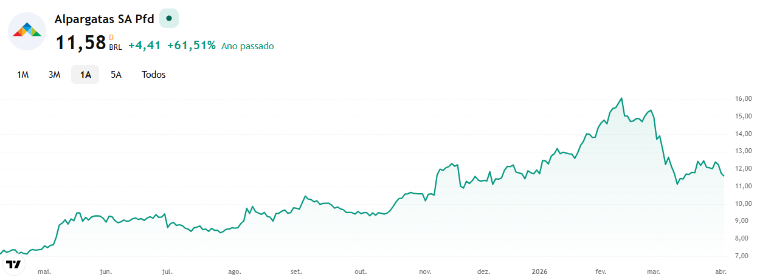Select the 1M time range

pos(23,75)
